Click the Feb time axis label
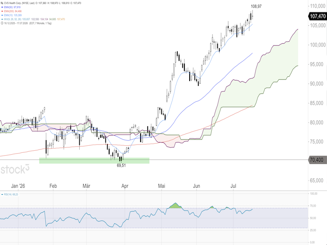Viewport: 327px width, 245px height. click(53, 186)
